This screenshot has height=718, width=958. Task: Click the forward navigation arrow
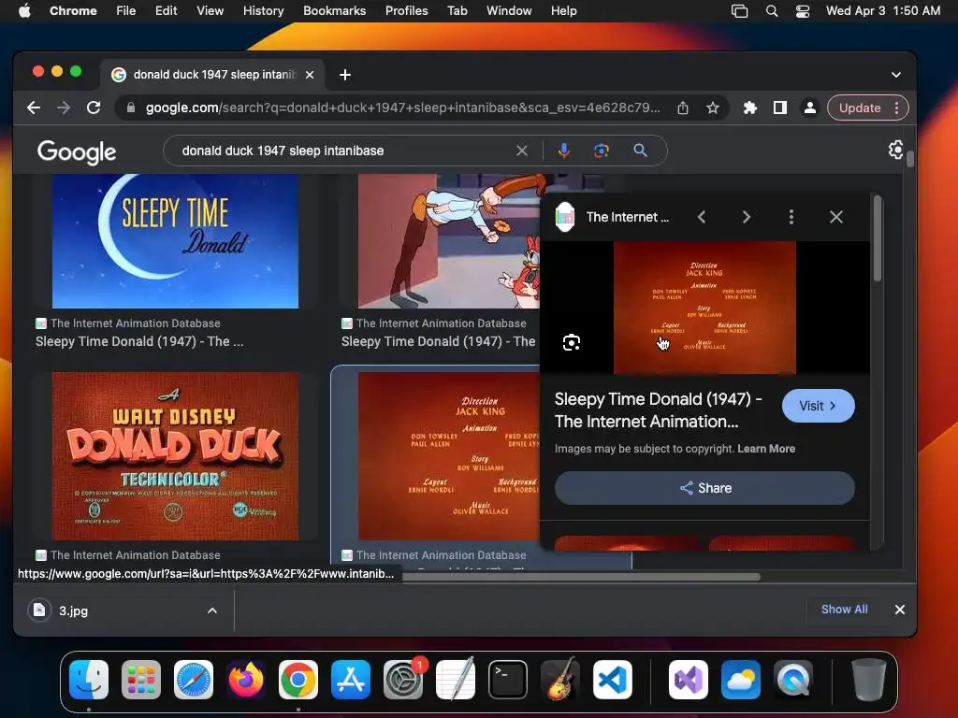[x=64, y=108]
